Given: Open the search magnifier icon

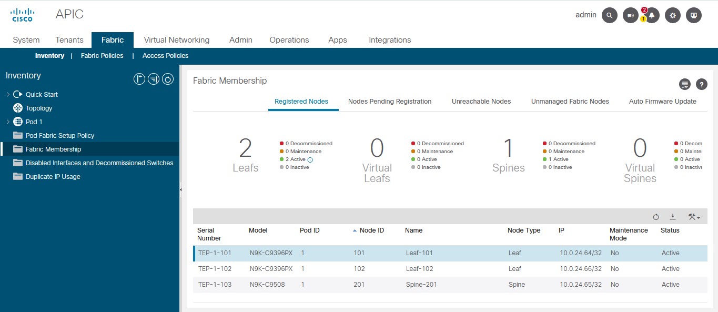Looking at the screenshot, I should (x=609, y=15).
